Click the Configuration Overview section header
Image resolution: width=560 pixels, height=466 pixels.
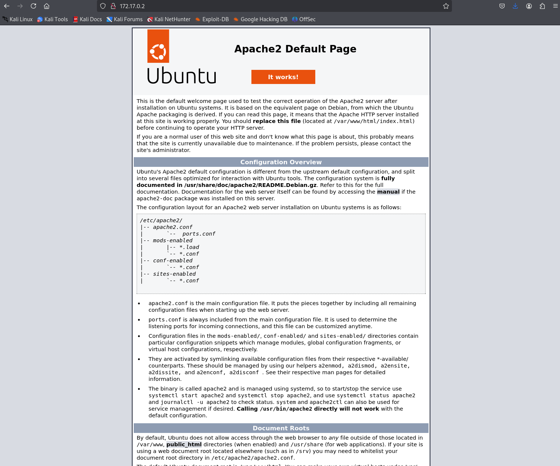pos(281,162)
